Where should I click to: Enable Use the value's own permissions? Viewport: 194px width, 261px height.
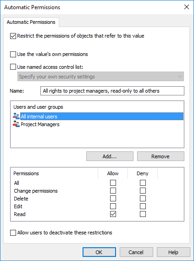(13, 54)
